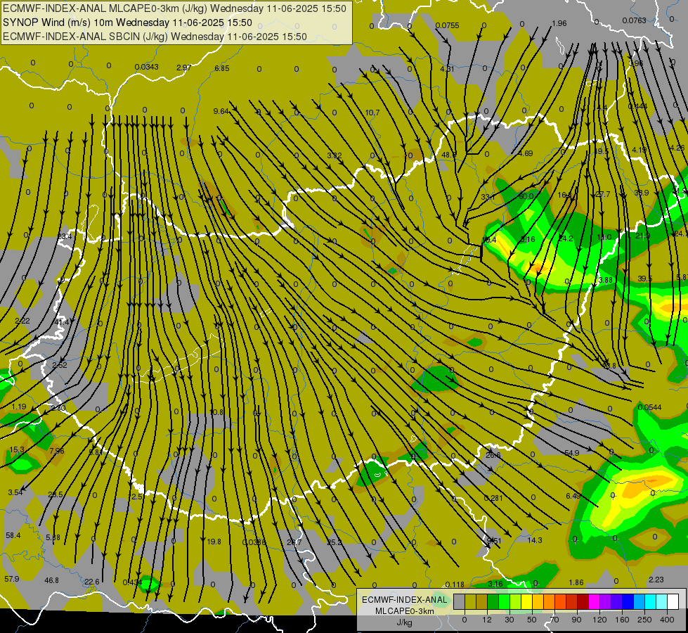Click the legend tick label 160

click(622, 620)
